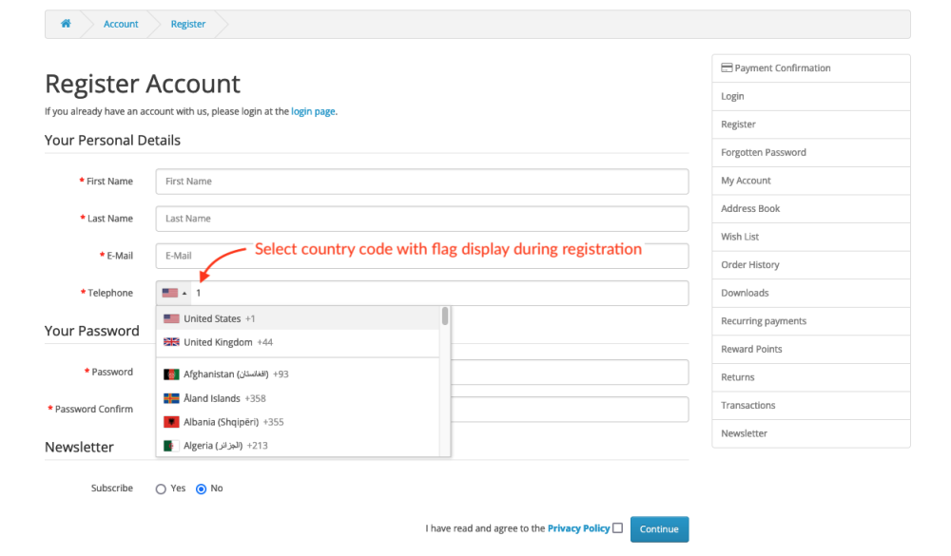The width and height of the screenshot is (951, 556).
Task: Click the Albania flag icon
Action: (171, 422)
